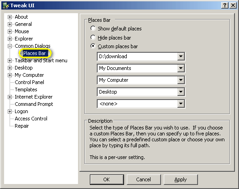
Task: Click the 'This is a per-user setting.' text
Action: point(117,157)
